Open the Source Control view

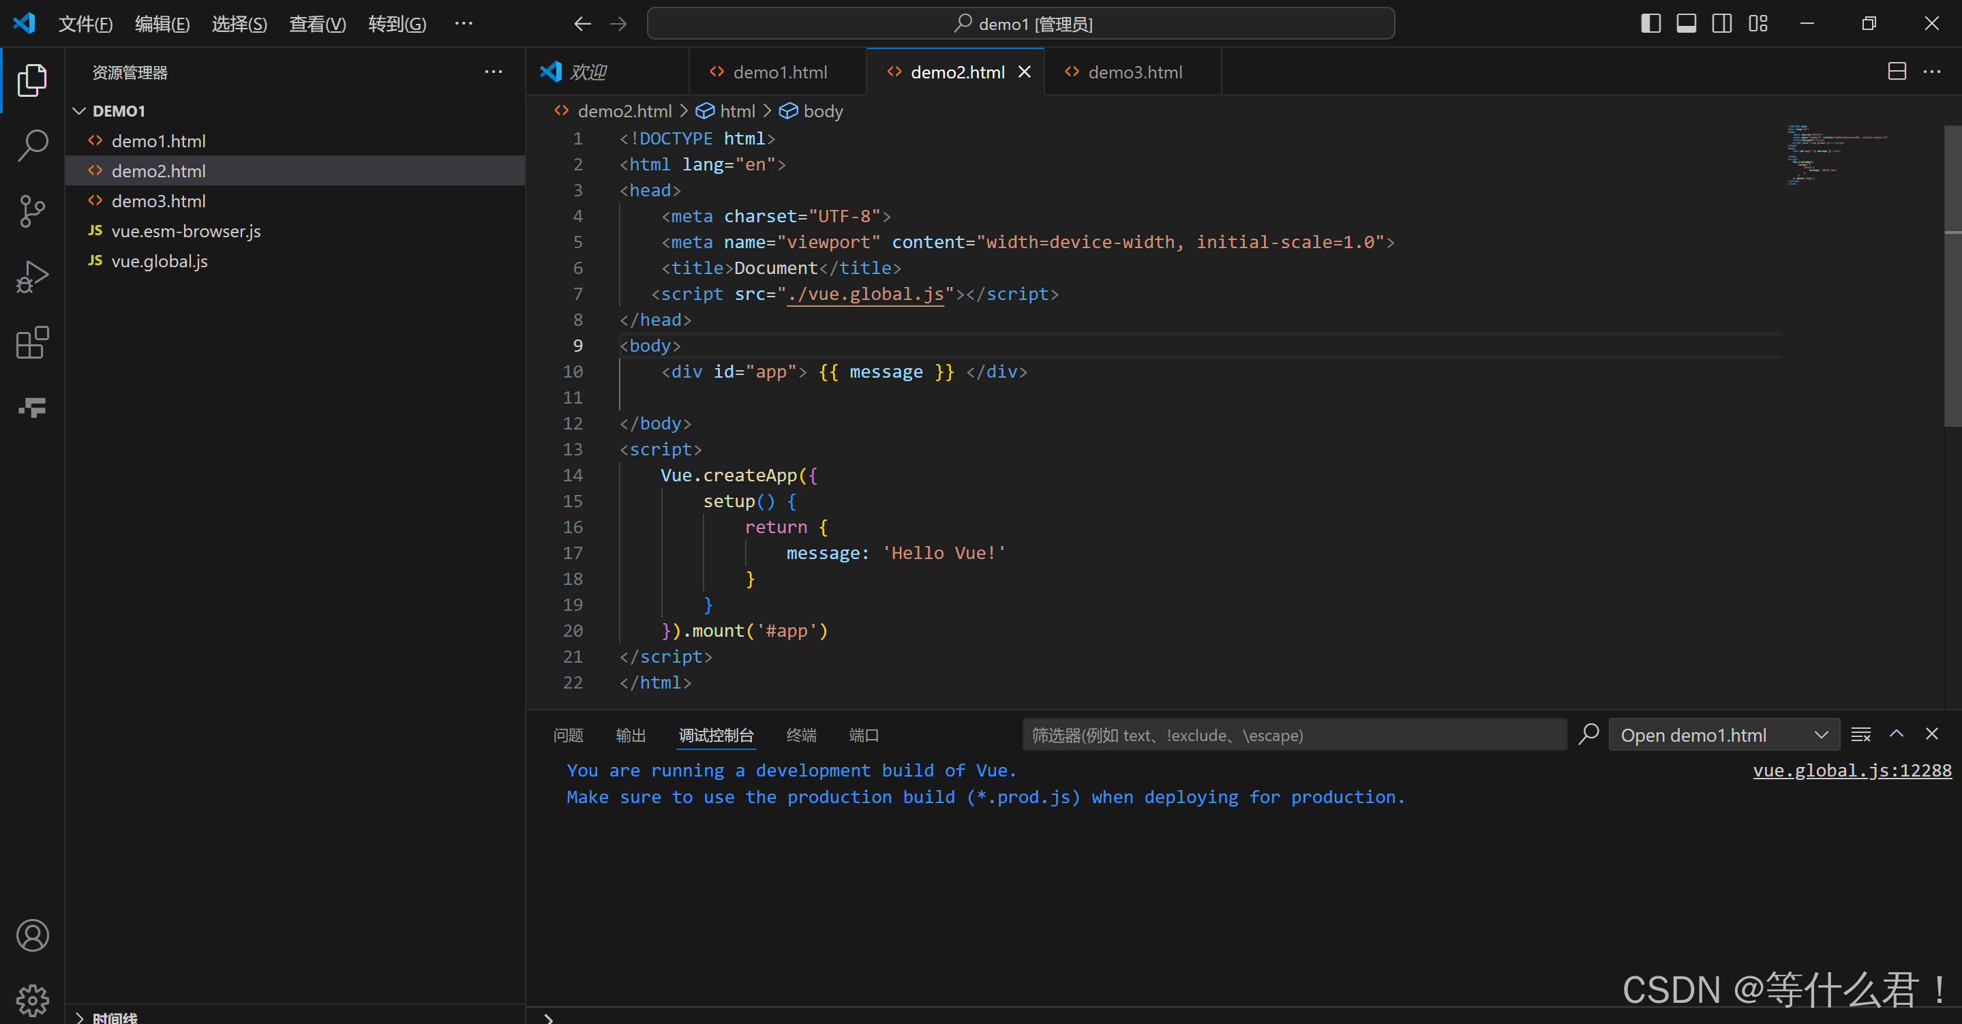(x=32, y=211)
